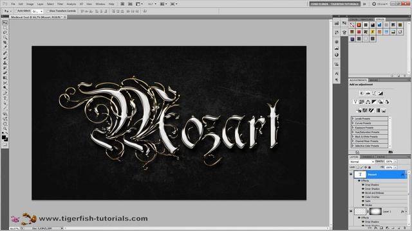Click the Tigerfish Tutorials workspace button

tap(335, 4)
